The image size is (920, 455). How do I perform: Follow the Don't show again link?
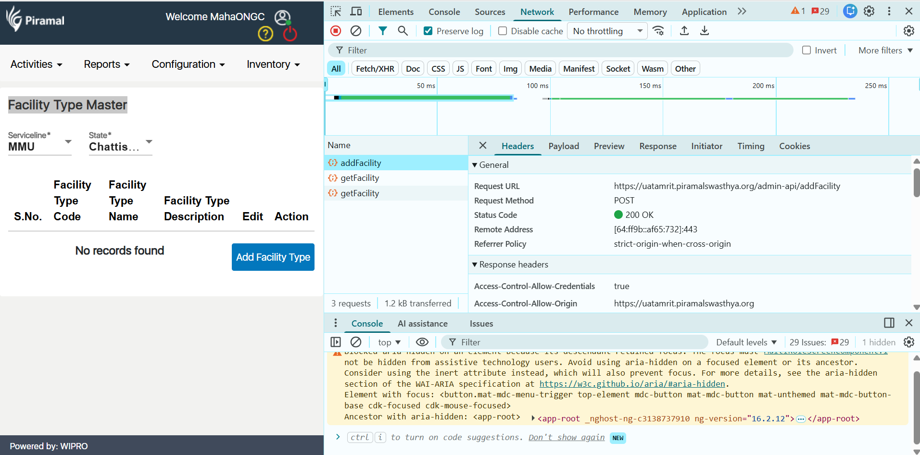click(566, 437)
